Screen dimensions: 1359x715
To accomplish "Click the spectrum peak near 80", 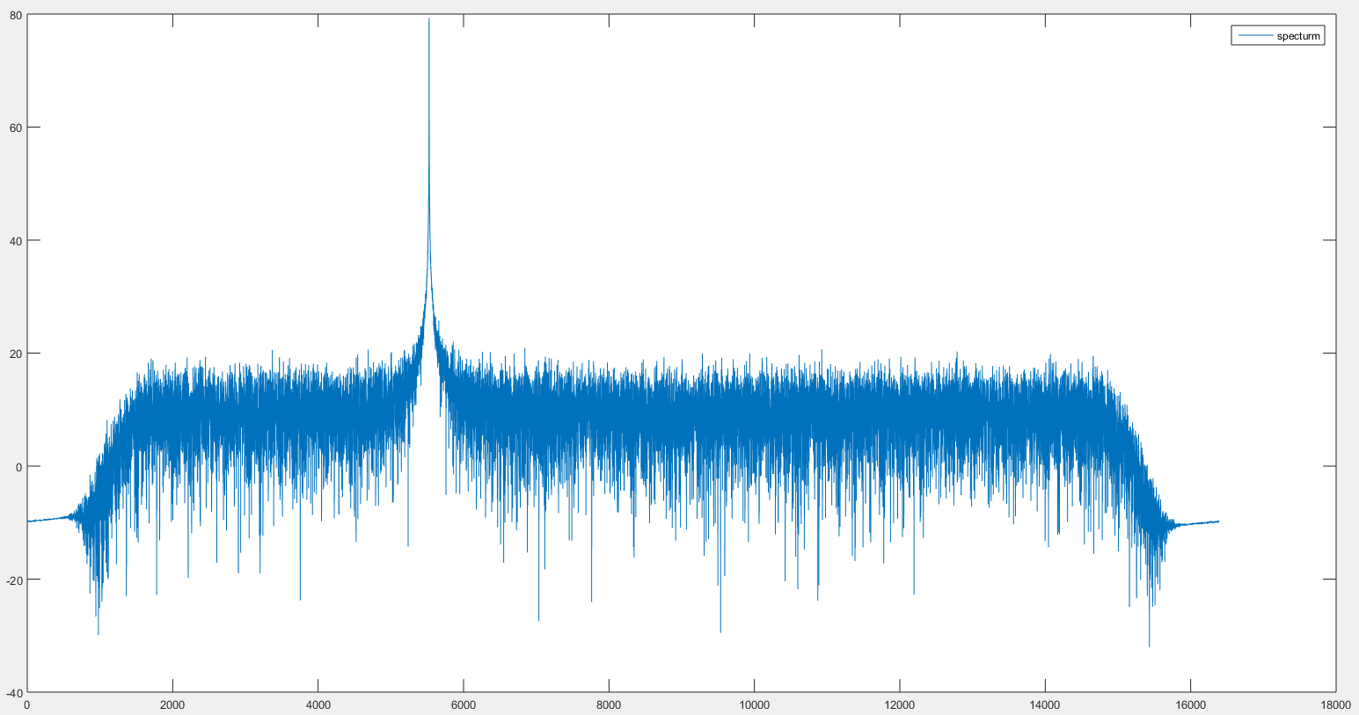I will point(429,19).
